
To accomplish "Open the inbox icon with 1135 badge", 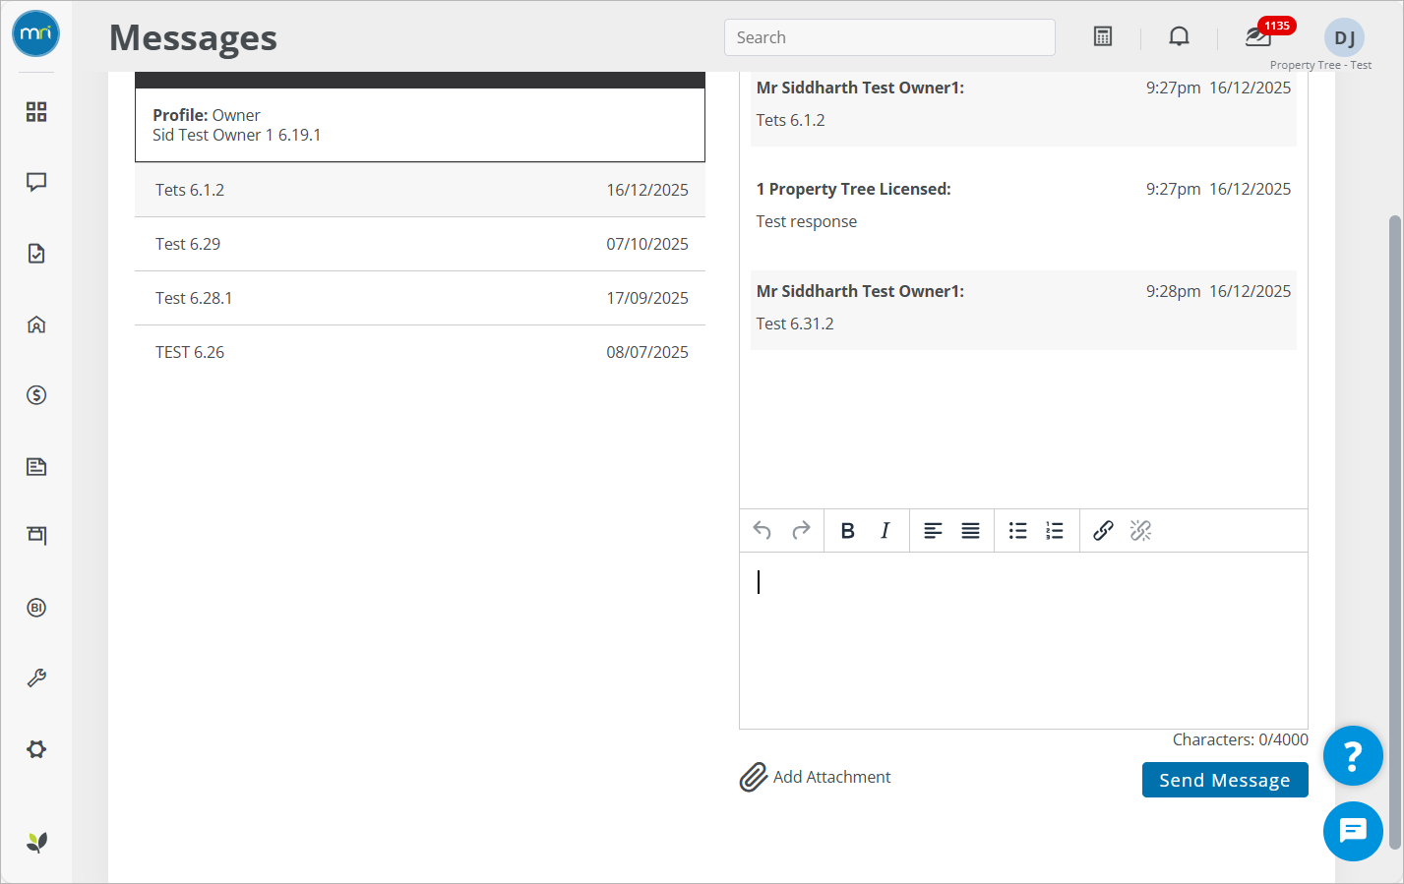I will [x=1258, y=36].
